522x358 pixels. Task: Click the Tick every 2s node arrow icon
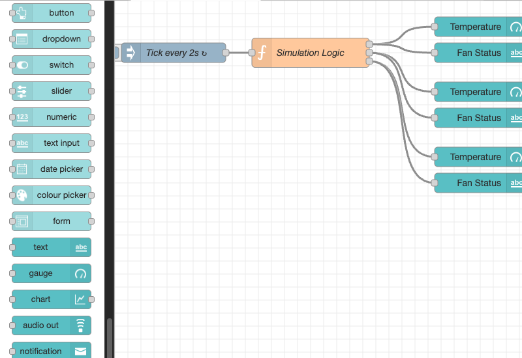(x=130, y=53)
